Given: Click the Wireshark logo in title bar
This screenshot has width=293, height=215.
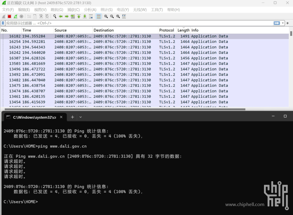Looking at the screenshot, I should coord(4,3).
